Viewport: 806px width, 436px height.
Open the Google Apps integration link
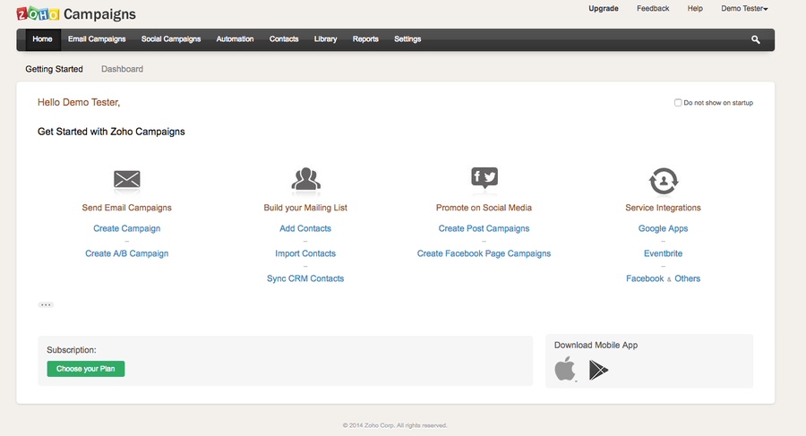coord(663,228)
